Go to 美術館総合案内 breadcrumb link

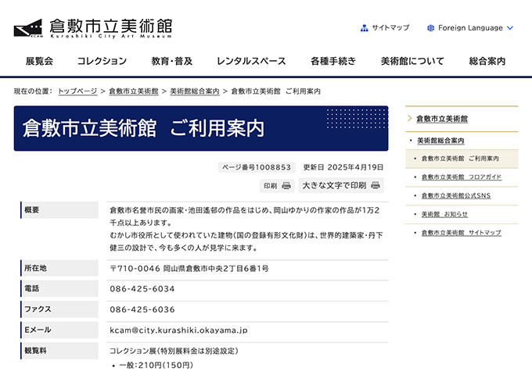[195, 91]
